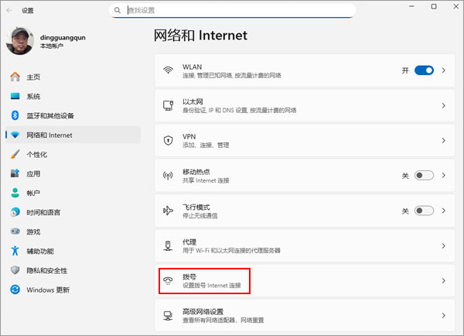Expand the 代理 row chevron

(444, 245)
